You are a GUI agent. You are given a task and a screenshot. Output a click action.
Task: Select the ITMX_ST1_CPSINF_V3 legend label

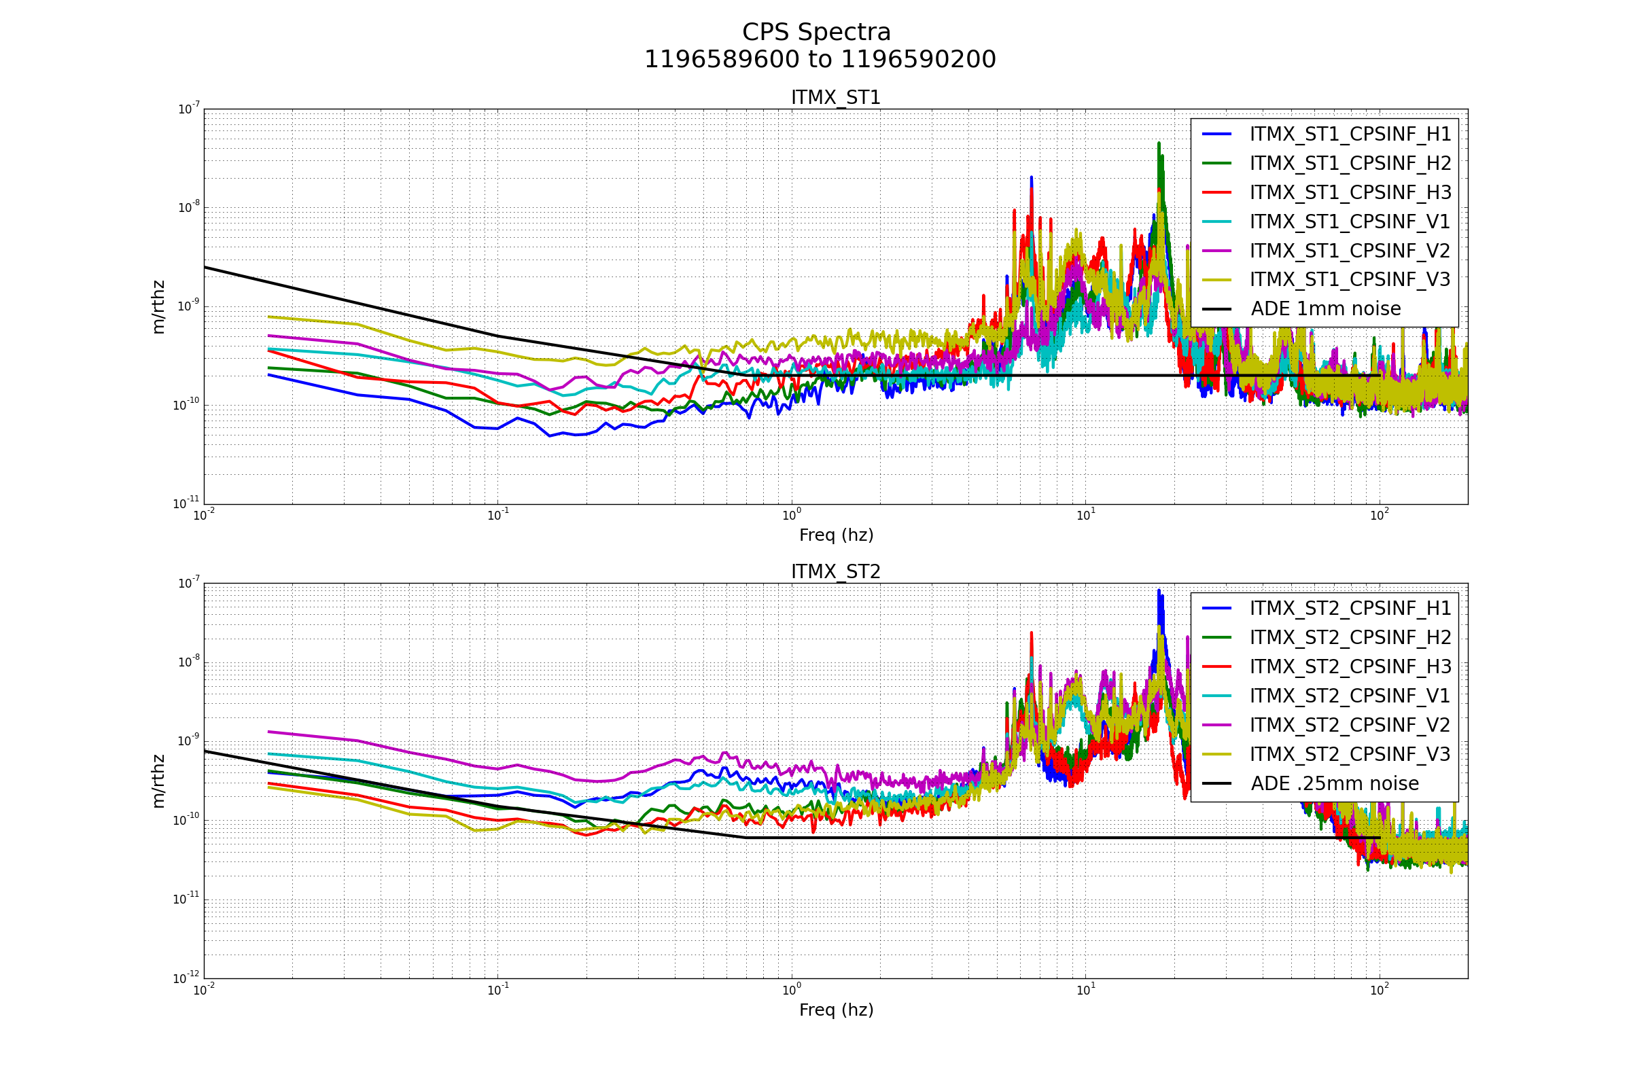click(1350, 279)
